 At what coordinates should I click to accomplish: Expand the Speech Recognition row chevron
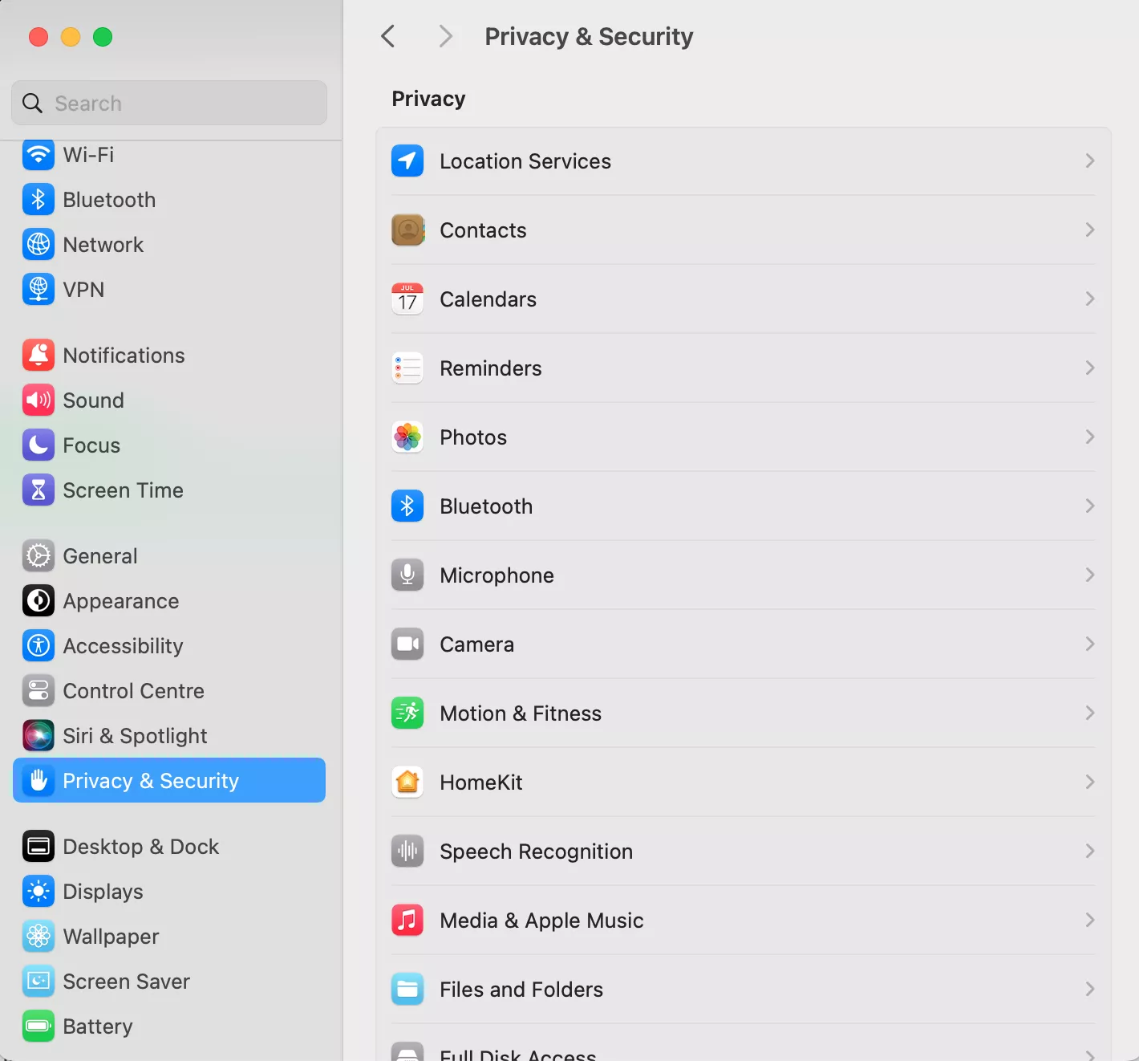point(1089,852)
